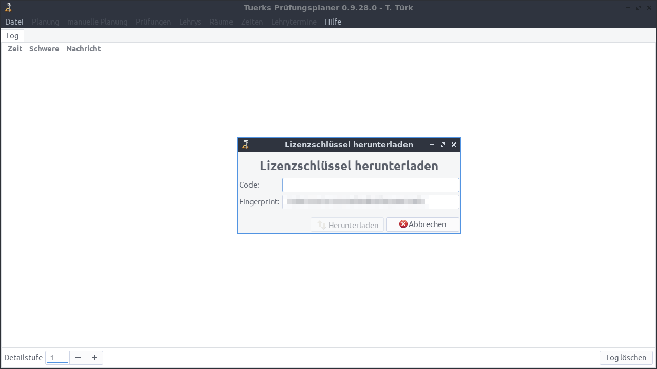Open the Datei menu
657x369 pixels.
(14, 22)
